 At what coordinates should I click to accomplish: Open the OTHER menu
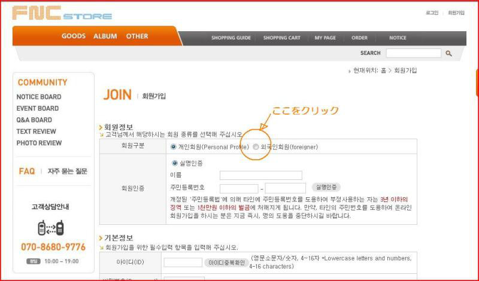(x=137, y=36)
